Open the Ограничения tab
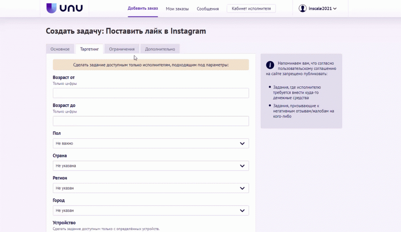 click(x=122, y=49)
